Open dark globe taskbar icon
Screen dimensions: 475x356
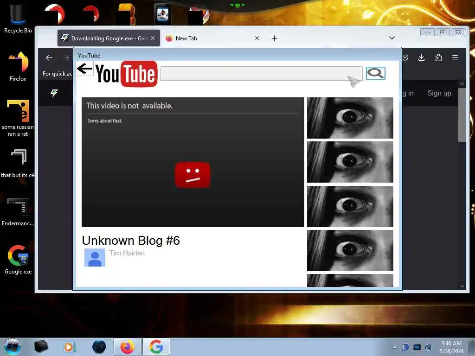99,347
